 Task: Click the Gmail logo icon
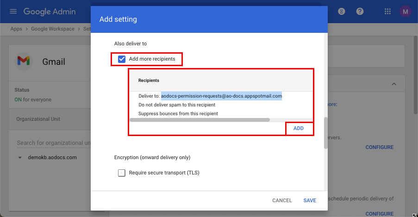(x=24, y=61)
